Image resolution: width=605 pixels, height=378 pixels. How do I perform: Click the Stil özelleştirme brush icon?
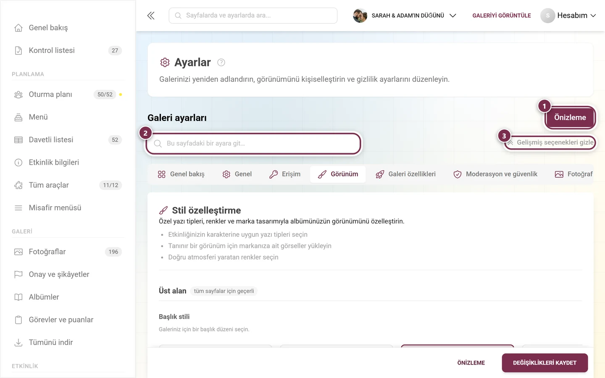coord(163,210)
